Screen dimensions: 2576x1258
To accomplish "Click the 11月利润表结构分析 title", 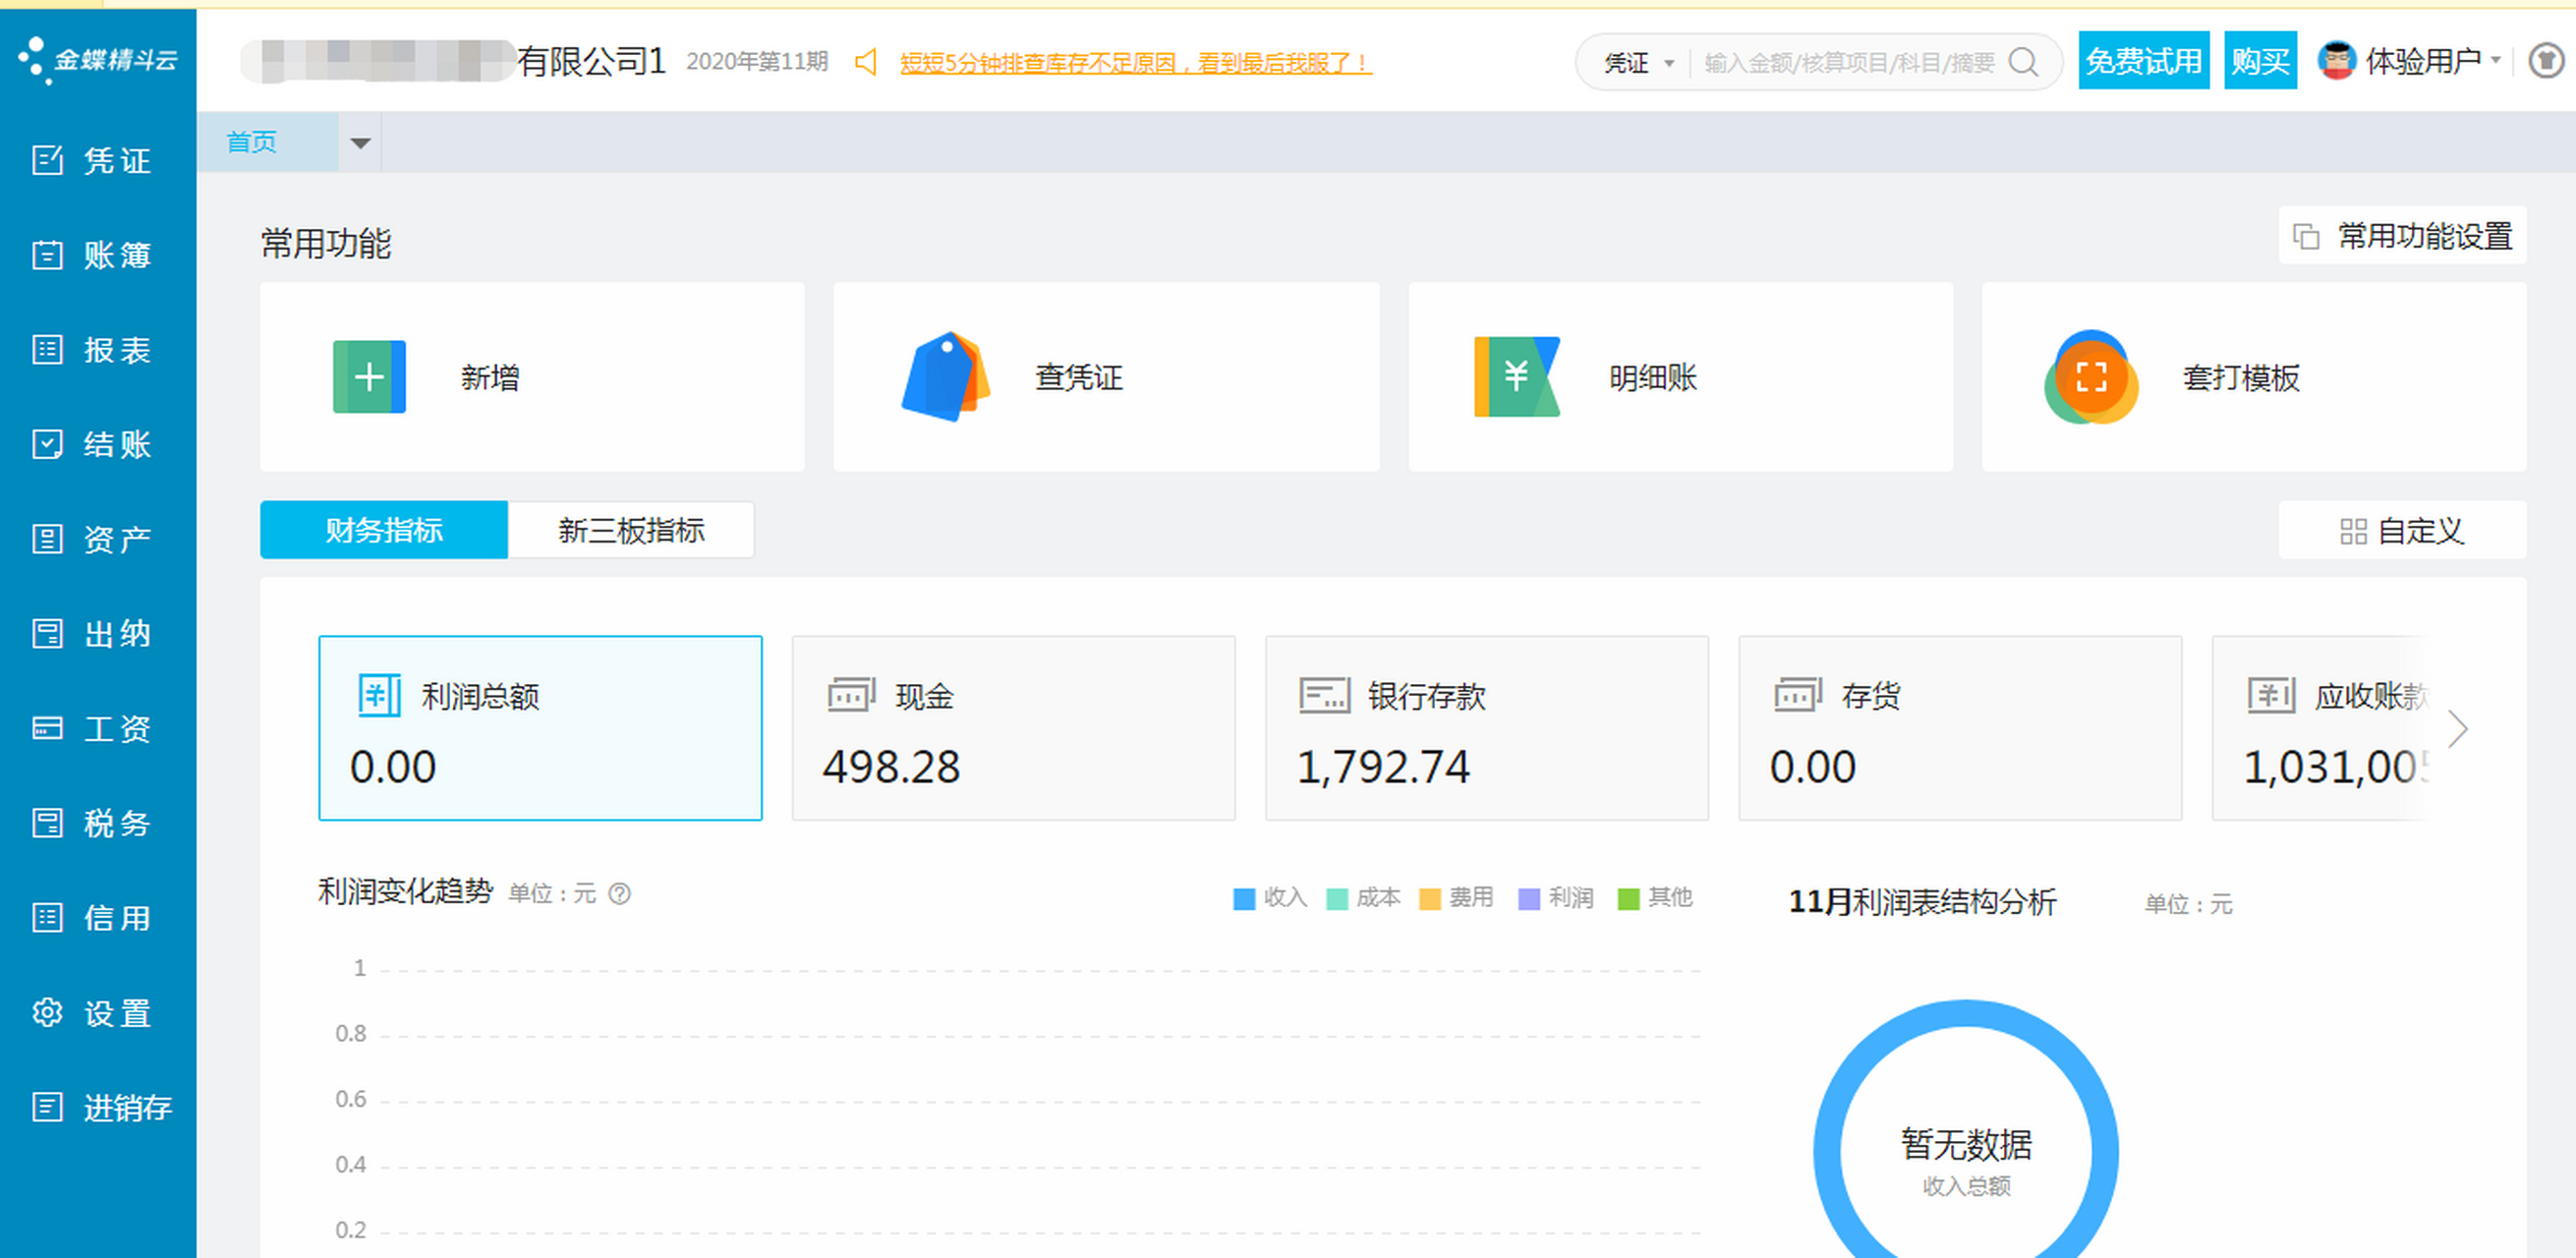I will point(1922,902).
